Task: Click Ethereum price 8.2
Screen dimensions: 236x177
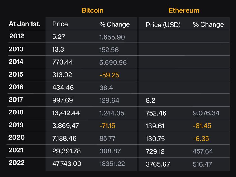Action: tap(150, 100)
